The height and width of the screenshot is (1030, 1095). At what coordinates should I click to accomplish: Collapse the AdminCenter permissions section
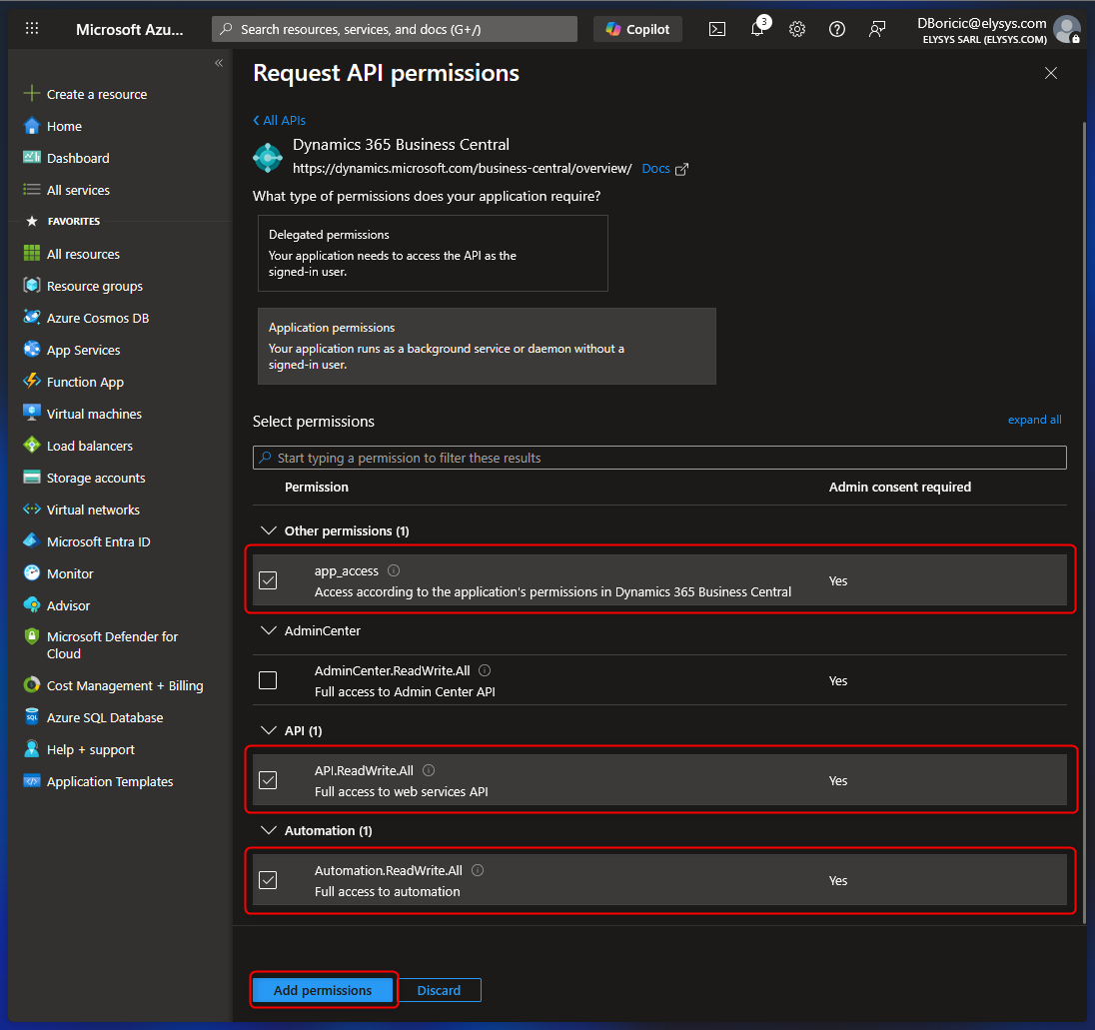click(x=267, y=630)
